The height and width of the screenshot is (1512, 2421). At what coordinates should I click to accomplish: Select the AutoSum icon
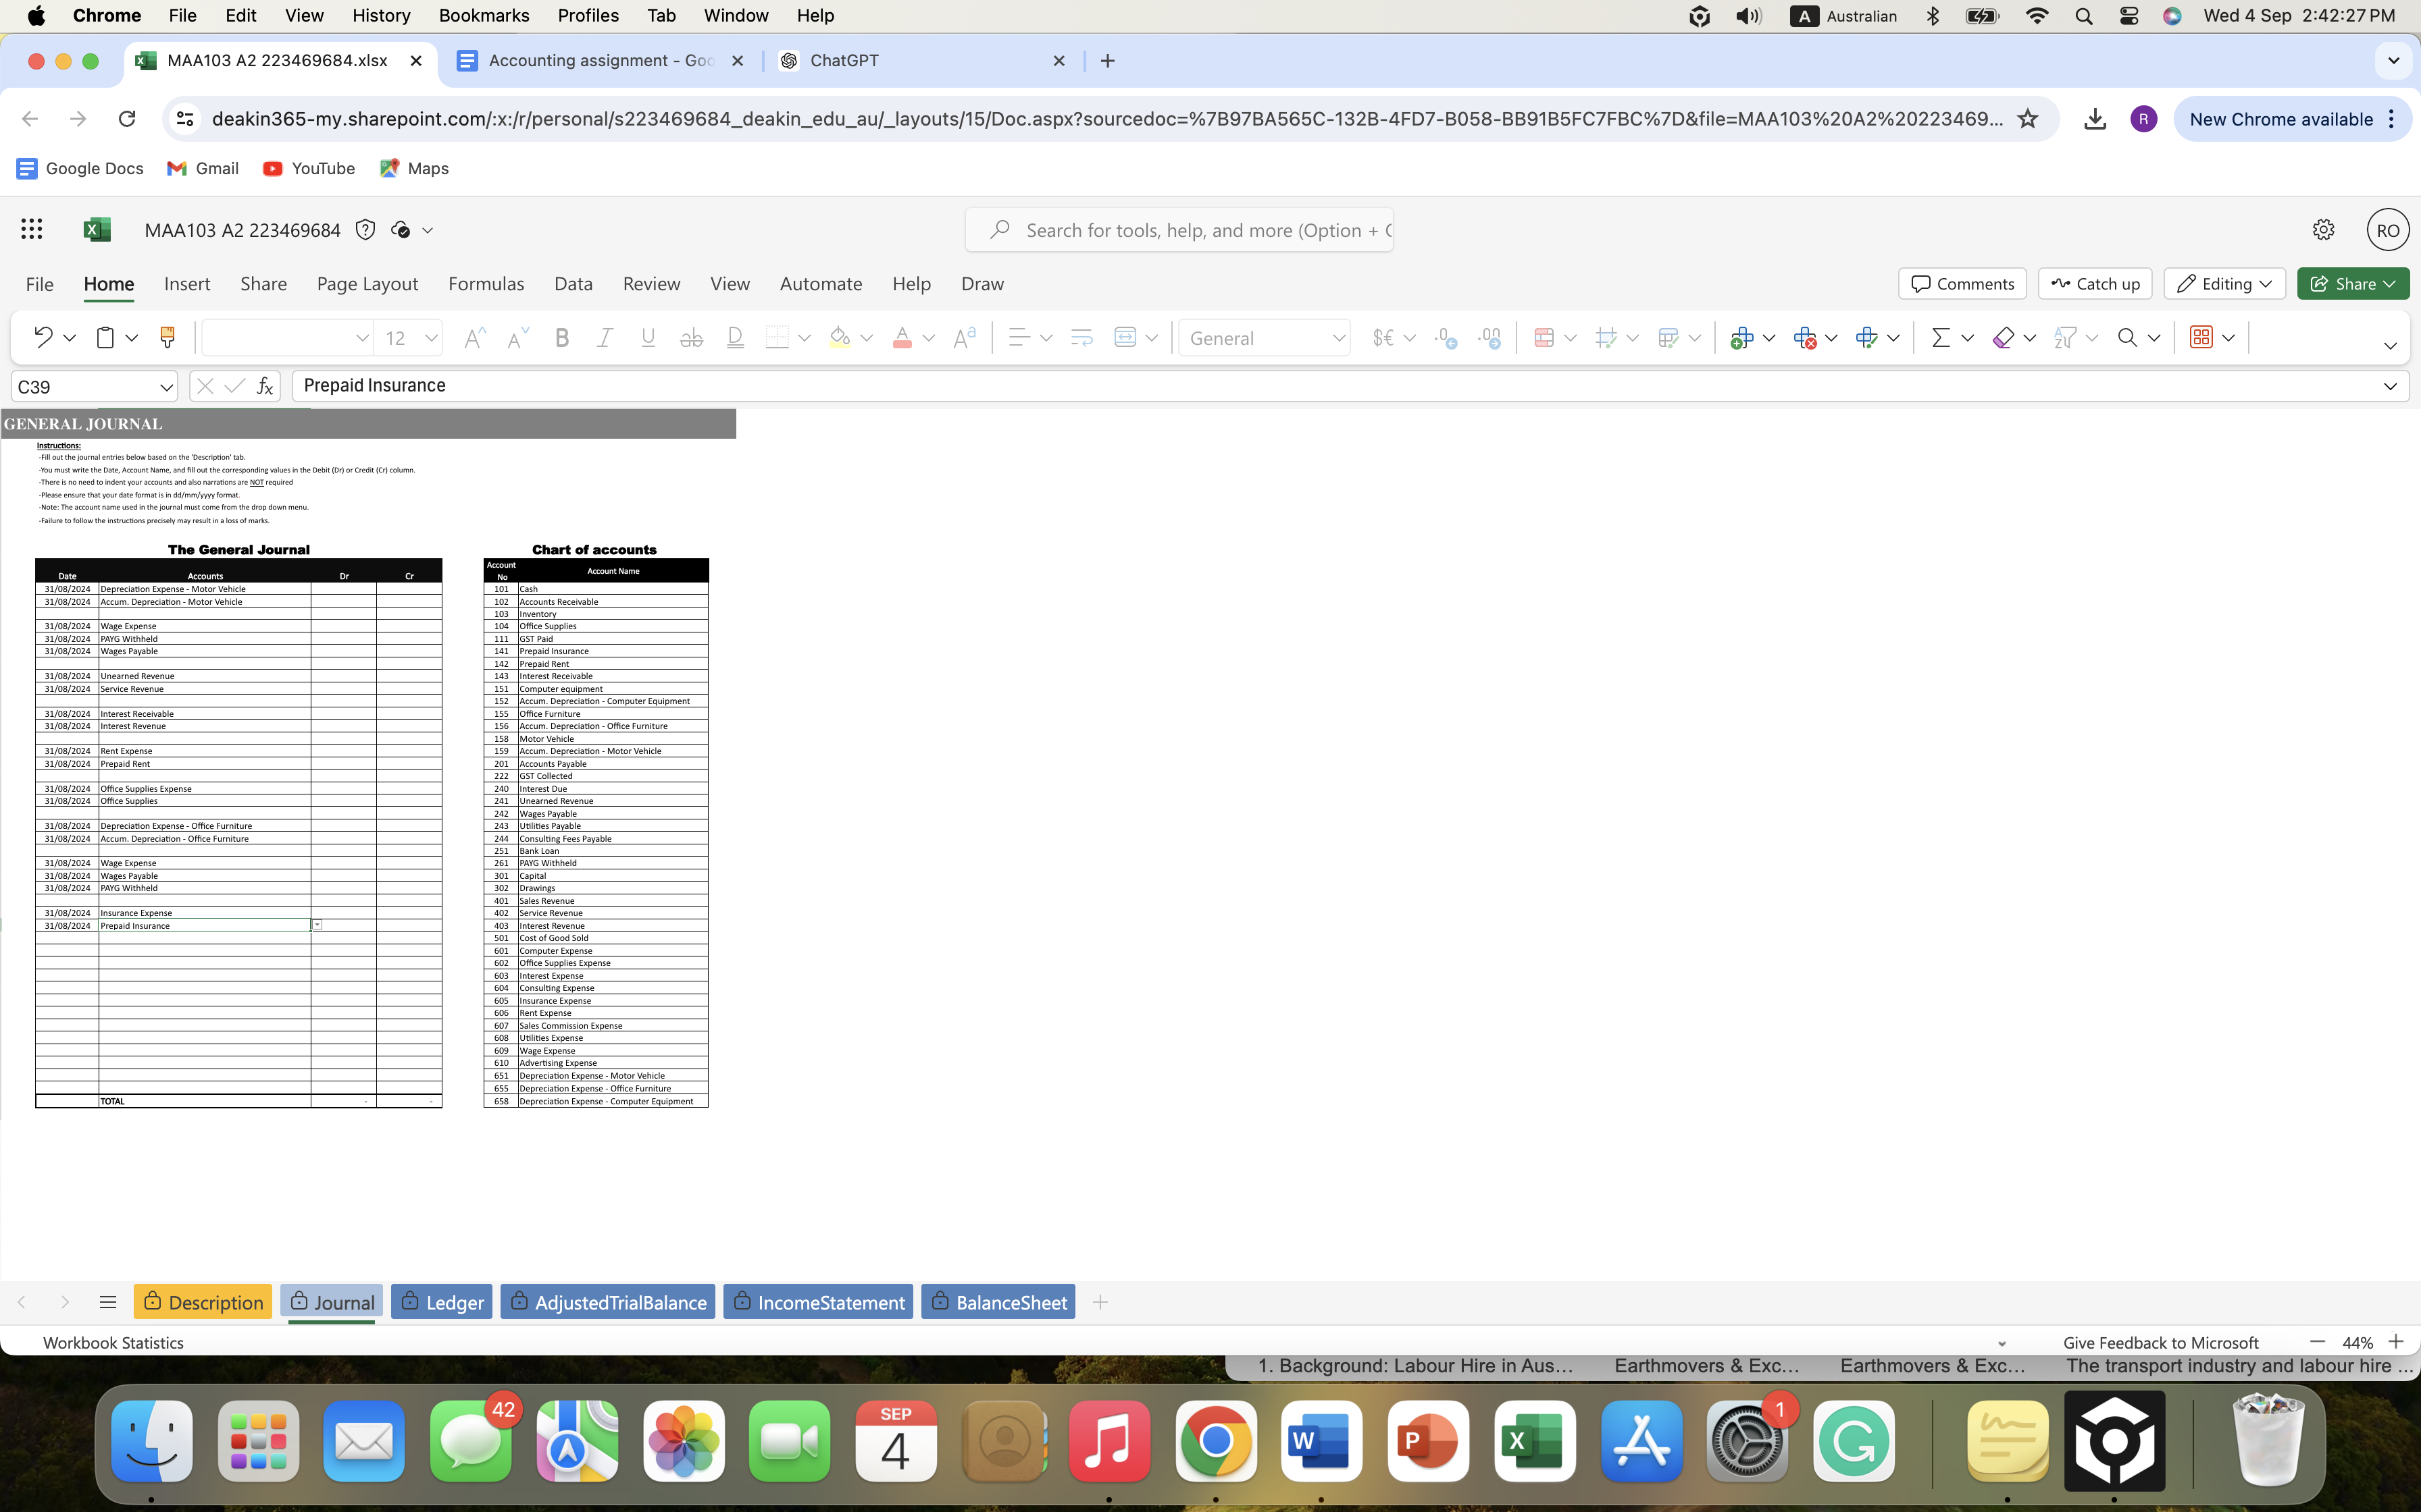[1942, 337]
